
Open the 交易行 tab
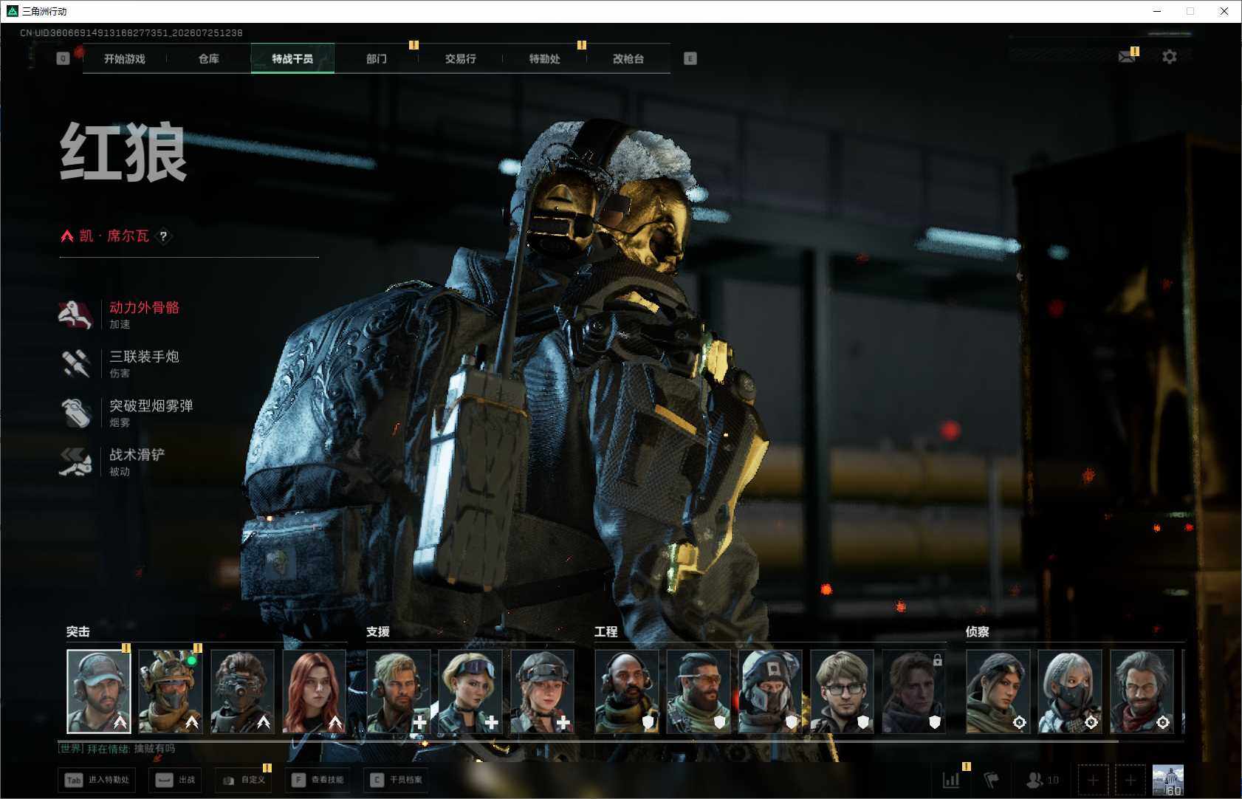tap(461, 58)
